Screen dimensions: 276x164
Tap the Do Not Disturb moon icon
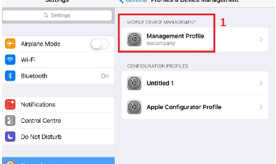point(10,136)
